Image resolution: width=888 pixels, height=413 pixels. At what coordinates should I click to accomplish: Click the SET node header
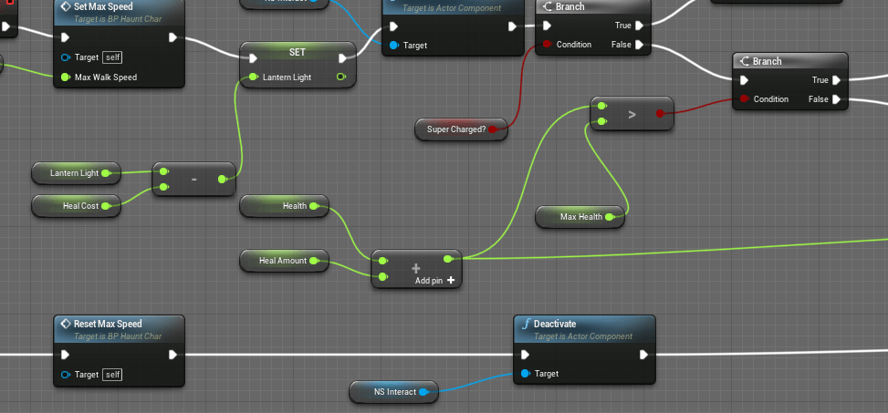click(297, 52)
